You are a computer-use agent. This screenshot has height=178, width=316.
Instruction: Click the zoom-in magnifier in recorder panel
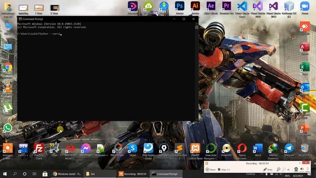278,170
